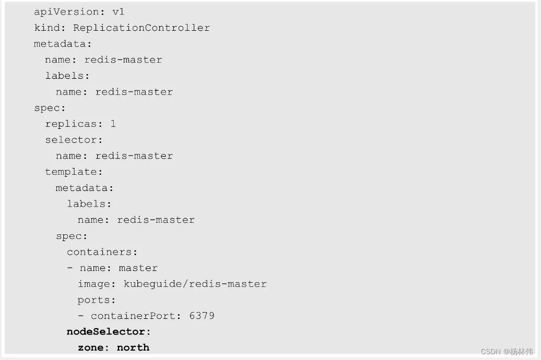Viewport: 541px width, 360px height.
Task: Click the "- name: master" line
Action: pos(112,268)
